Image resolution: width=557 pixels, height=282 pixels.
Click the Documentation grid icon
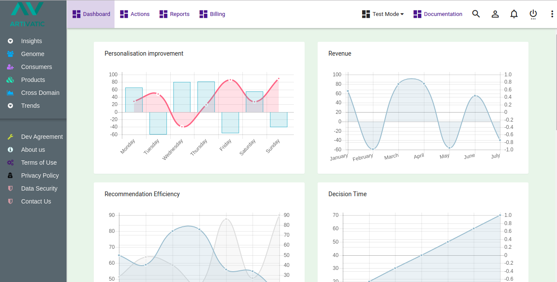(x=417, y=14)
